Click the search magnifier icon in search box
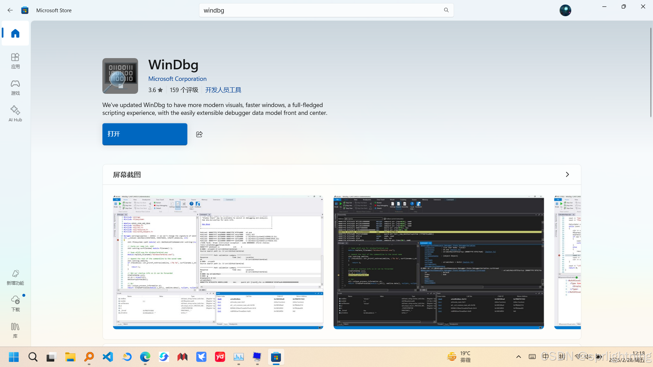Image resolution: width=653 pixels, height=367 pixels. [x=446, y=10]
